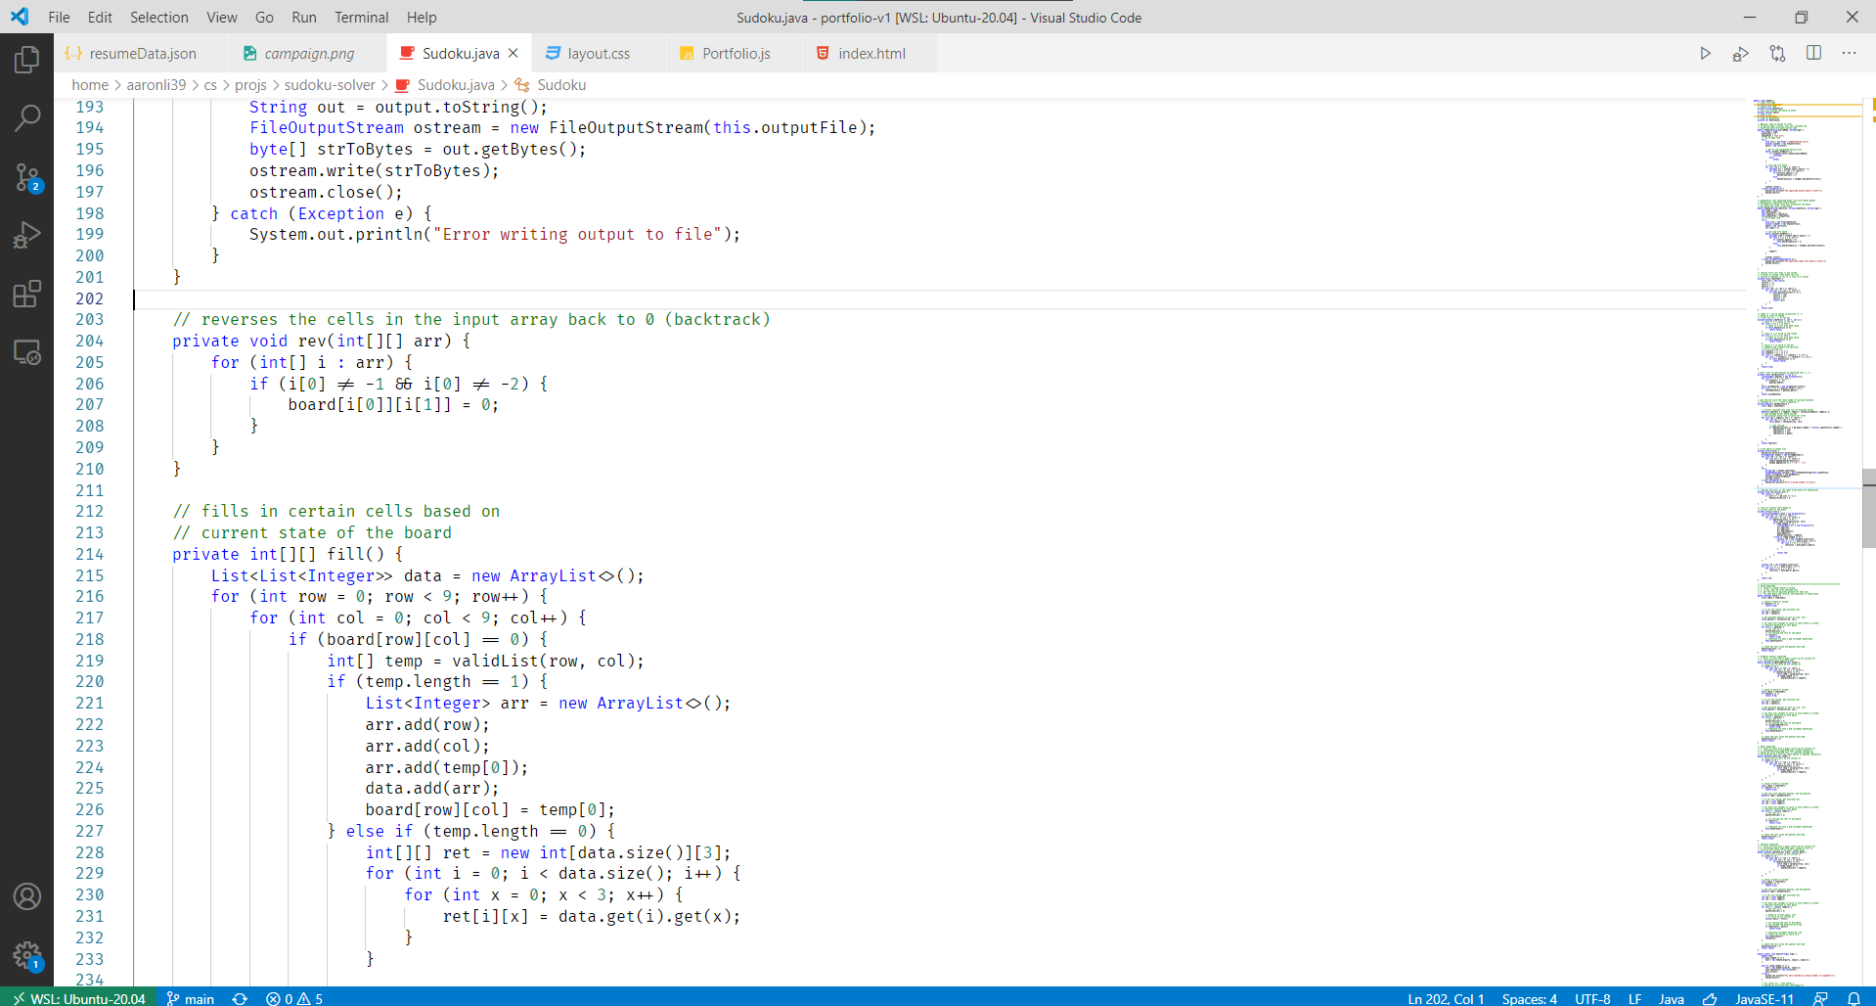Expand the home breadcrumb
The width and height of the screenshot is (1876, 1006).
90,85
